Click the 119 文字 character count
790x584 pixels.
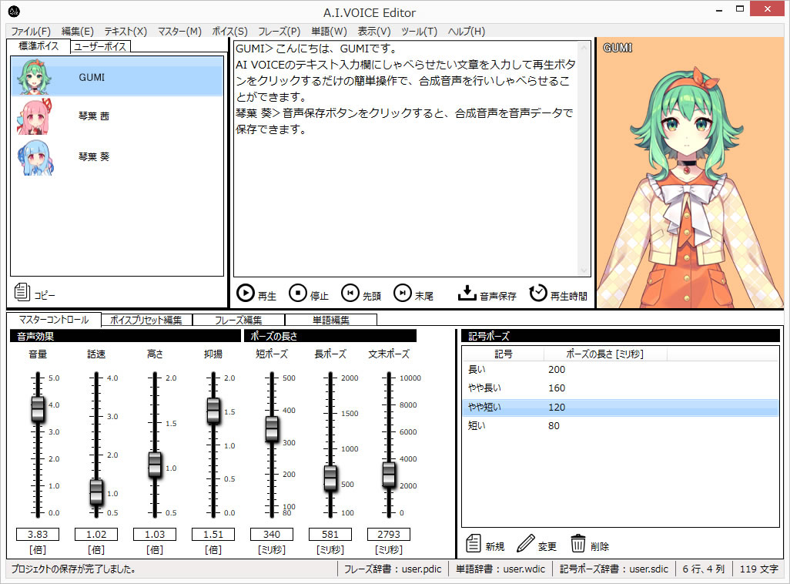pos(758,569)
